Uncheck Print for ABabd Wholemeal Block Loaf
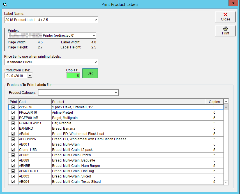The height and width of the screenshot is (194, 240). click(13, 134)
